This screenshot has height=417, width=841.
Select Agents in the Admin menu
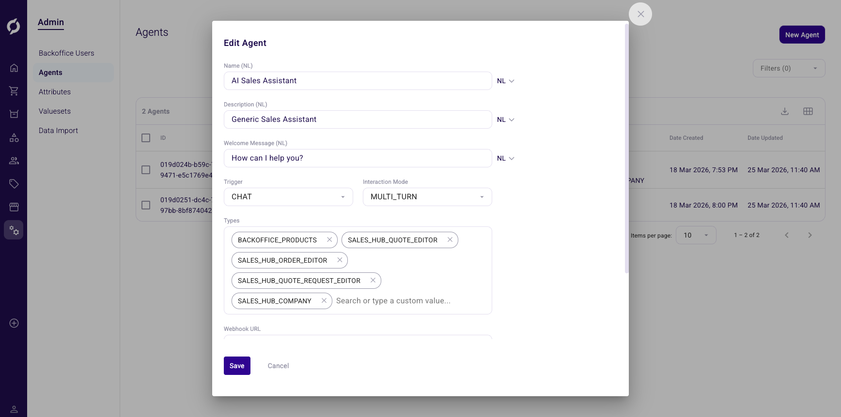(x=73, y=73)
